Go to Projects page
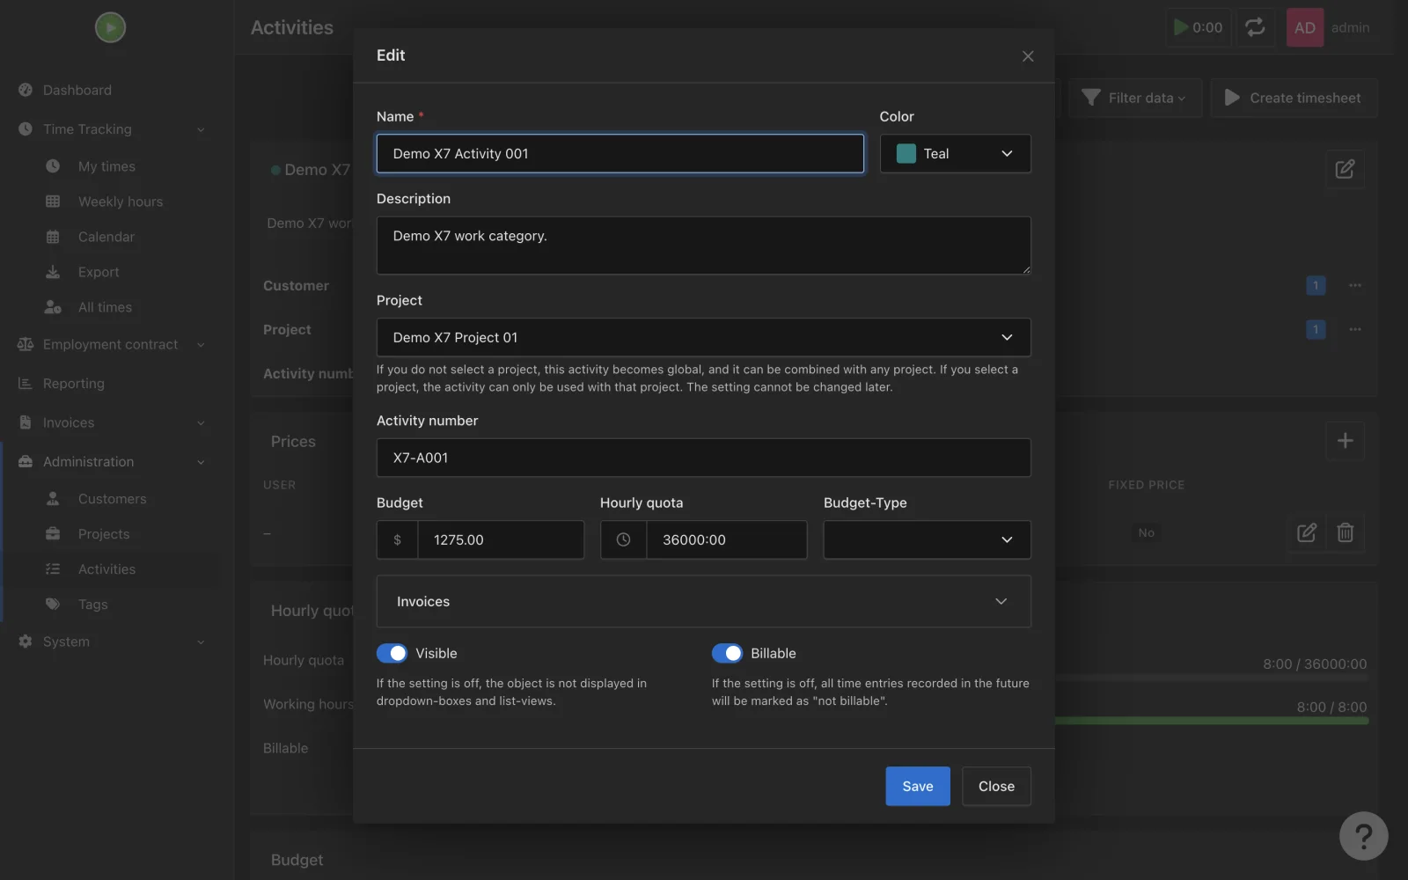1408x880 pixels. (104, 534)
